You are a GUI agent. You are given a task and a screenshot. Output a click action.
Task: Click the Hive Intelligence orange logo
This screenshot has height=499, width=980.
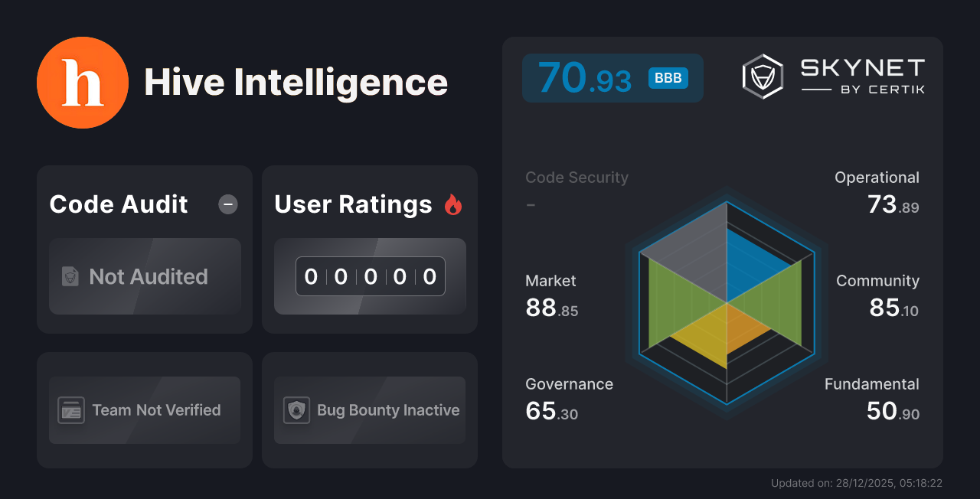click(83, 82)
